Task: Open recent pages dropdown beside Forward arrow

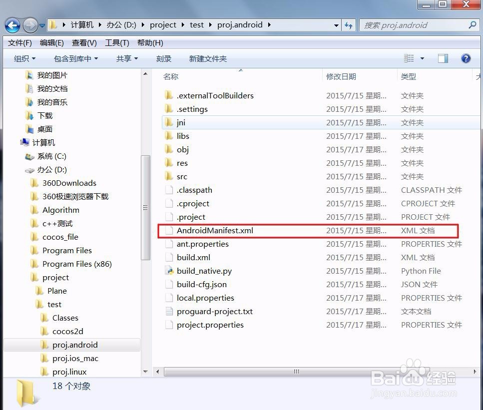Action: coord(42,25)
